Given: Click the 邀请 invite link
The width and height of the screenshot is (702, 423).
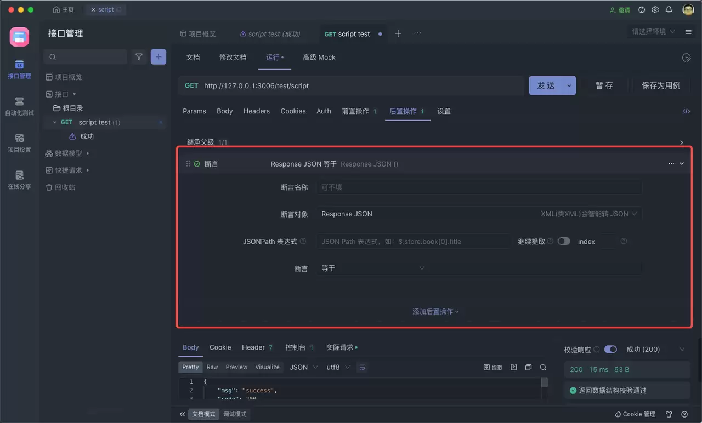Looking at the screenshot, I should (620, 10).
